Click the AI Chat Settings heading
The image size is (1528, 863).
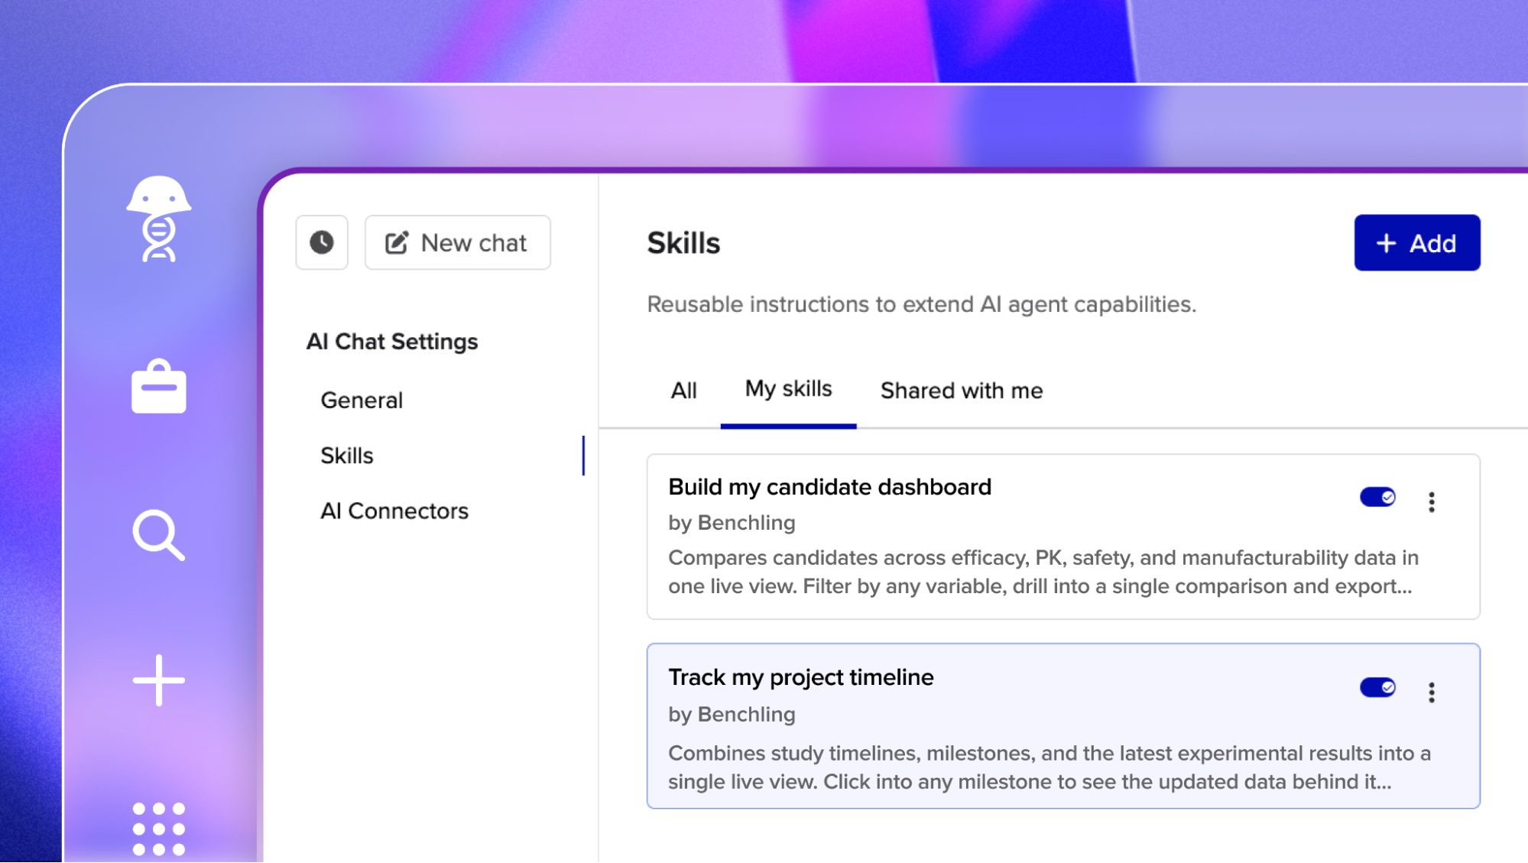[392, 342]
